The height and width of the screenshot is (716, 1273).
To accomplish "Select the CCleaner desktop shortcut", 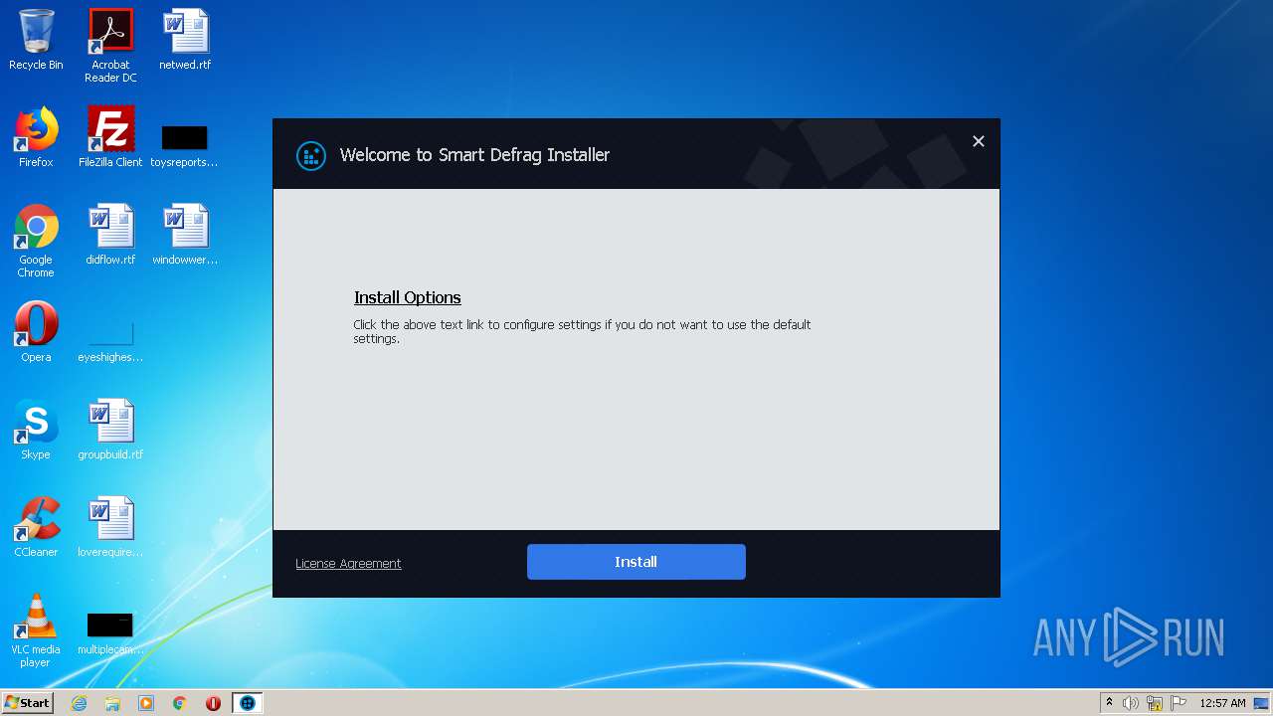I will [x=36, y=527].
